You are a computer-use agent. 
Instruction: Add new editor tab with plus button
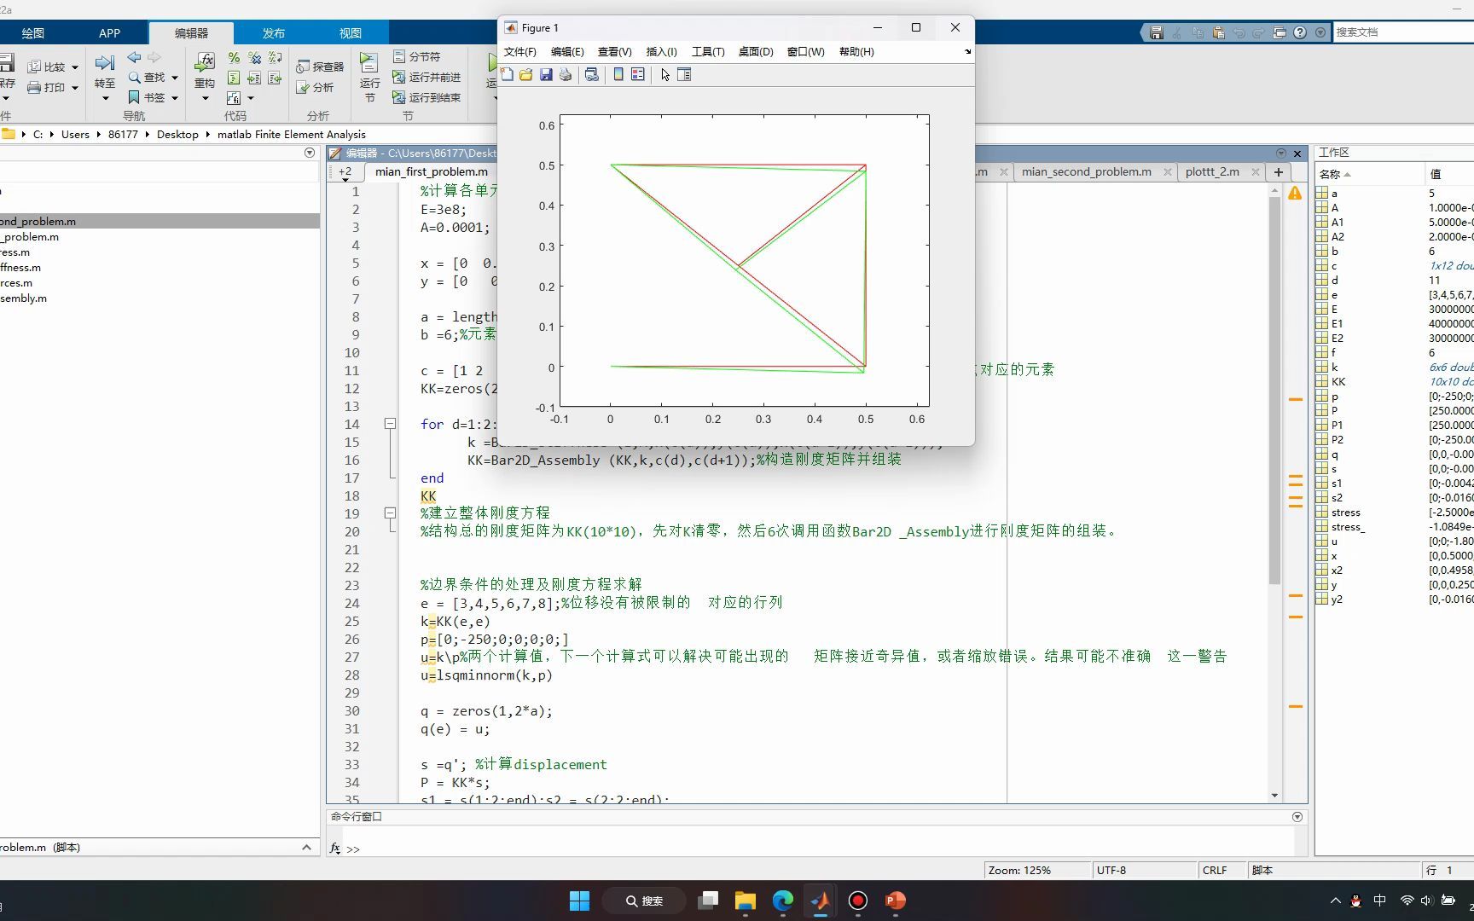(1278, 171)
